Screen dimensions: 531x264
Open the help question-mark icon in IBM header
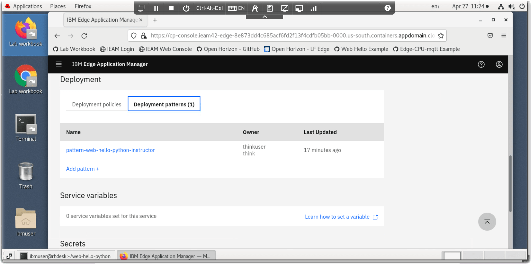tap(481, 65)
